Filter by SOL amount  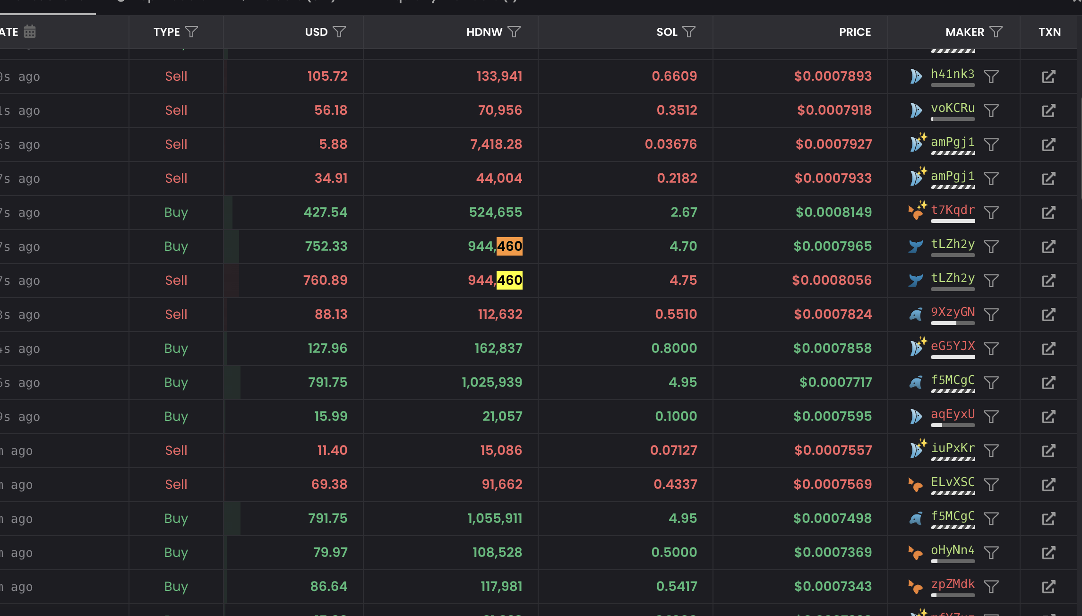pyautogui.click(x=689, y=32)
